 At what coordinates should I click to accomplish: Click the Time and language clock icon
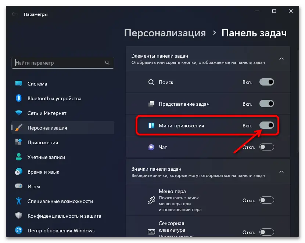19,172
